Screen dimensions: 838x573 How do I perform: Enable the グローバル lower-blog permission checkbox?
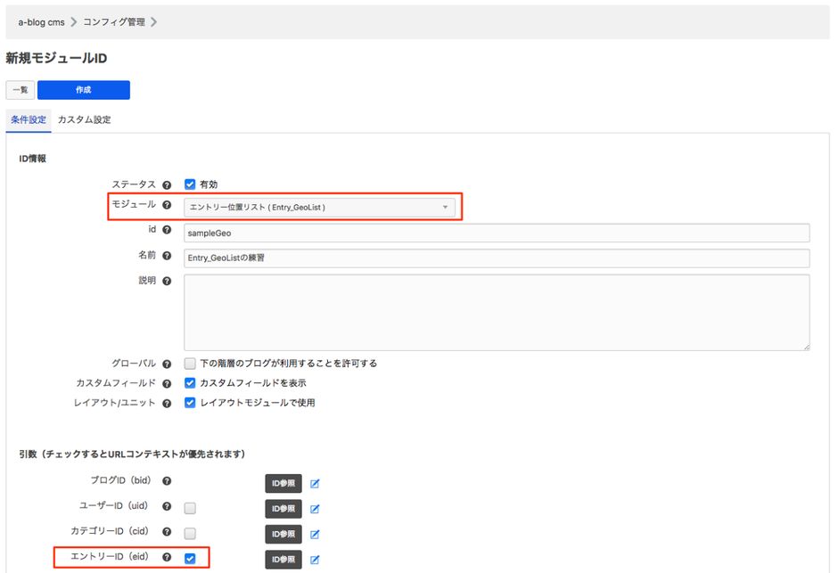190,364
